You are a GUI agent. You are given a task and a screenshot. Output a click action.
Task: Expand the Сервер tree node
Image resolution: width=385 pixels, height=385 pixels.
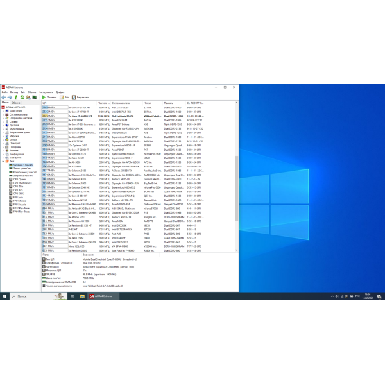point(3,122)
